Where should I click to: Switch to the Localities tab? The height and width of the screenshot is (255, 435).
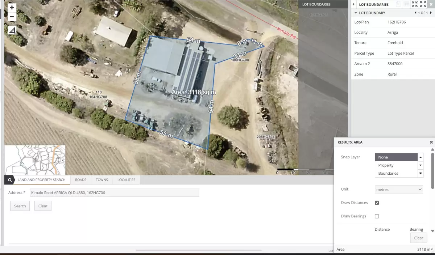click(x=126, y=180)
